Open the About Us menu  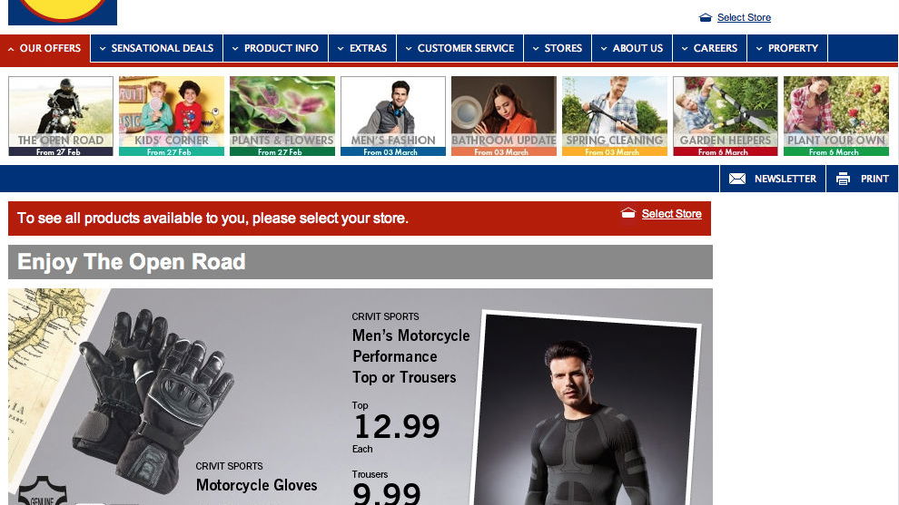pyautogui.click(x=632, y=48)
